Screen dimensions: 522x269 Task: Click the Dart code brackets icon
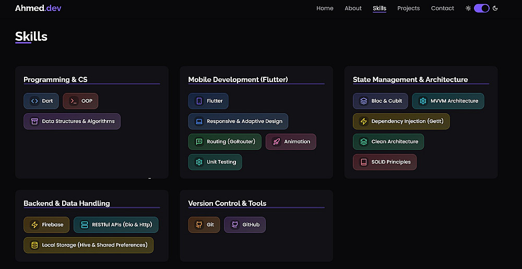point(34,101)
